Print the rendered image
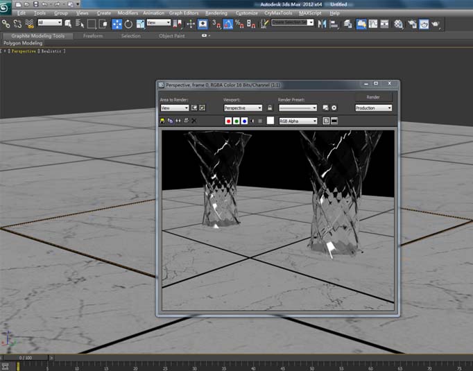This screenshot has width=473, height=371. coord(186,121)
